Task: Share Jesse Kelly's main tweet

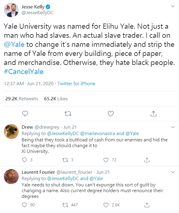Action: tap(153, 114)
